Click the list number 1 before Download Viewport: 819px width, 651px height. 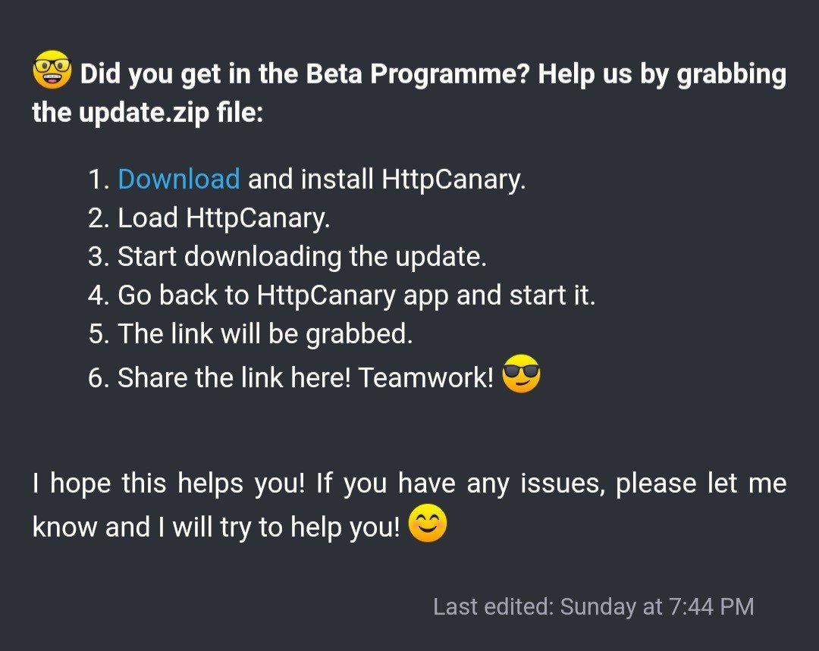[x=99, y=180]
